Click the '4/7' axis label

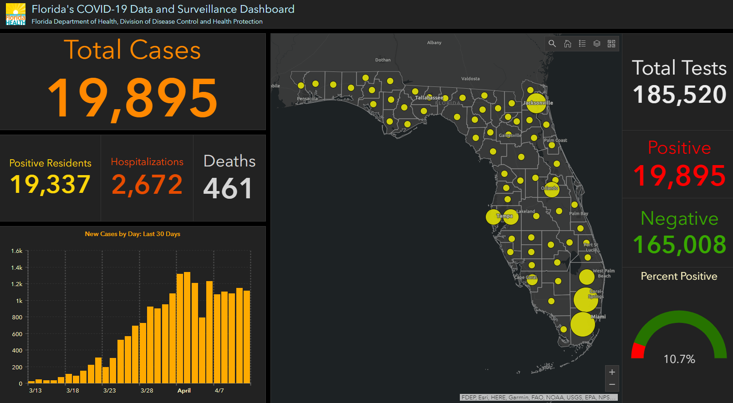[219, 390]
